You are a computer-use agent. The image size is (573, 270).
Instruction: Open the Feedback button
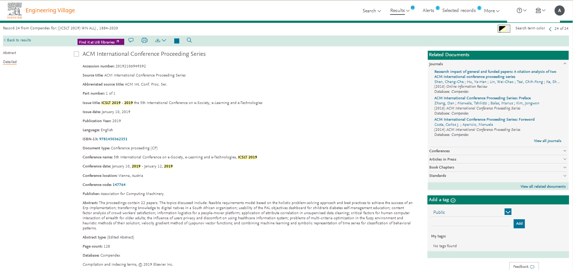tap(524, 266)
